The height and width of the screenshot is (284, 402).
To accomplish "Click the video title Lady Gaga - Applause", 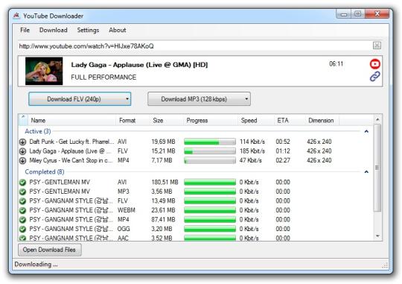I will (139, 65).
